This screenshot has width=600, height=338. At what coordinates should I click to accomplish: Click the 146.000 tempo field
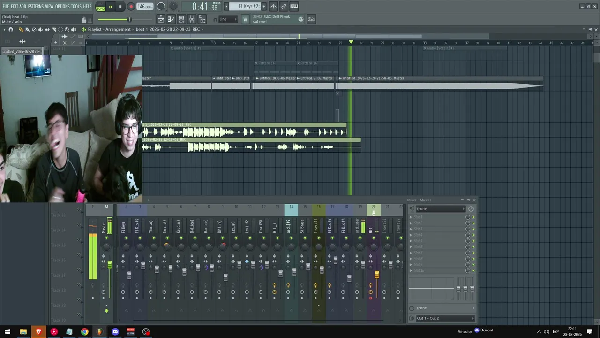144,7
